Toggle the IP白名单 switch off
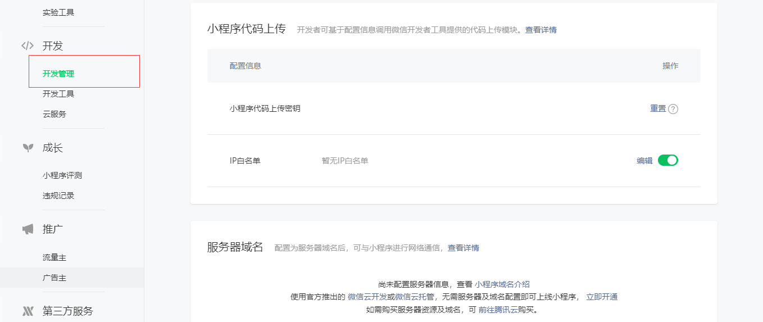The image size is (763, 322). [668, 160]
